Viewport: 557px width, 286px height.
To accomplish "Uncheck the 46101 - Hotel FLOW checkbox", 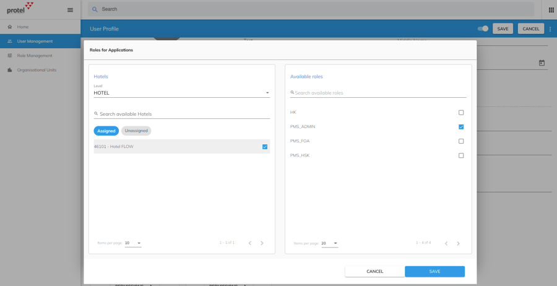I will [265, 147].
